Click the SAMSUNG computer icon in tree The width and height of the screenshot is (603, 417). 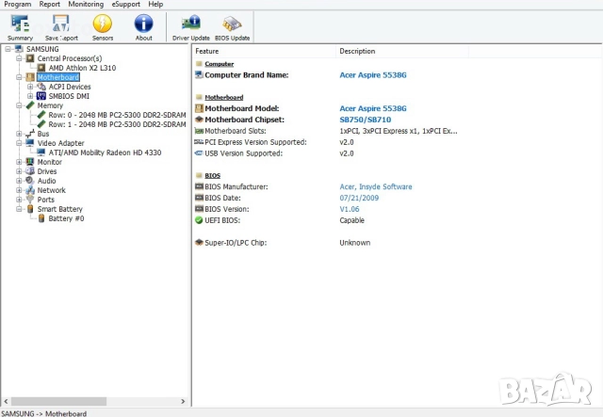[19, 49]
